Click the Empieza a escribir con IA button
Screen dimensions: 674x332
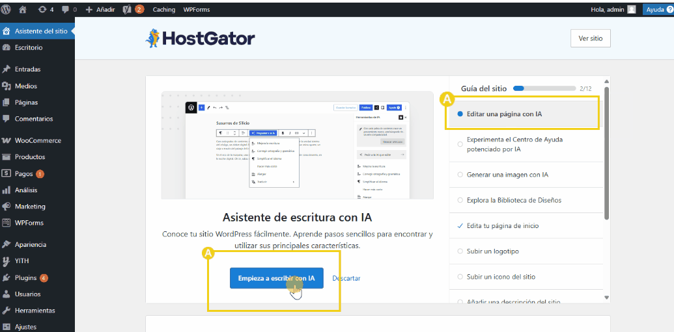[276, 278]
